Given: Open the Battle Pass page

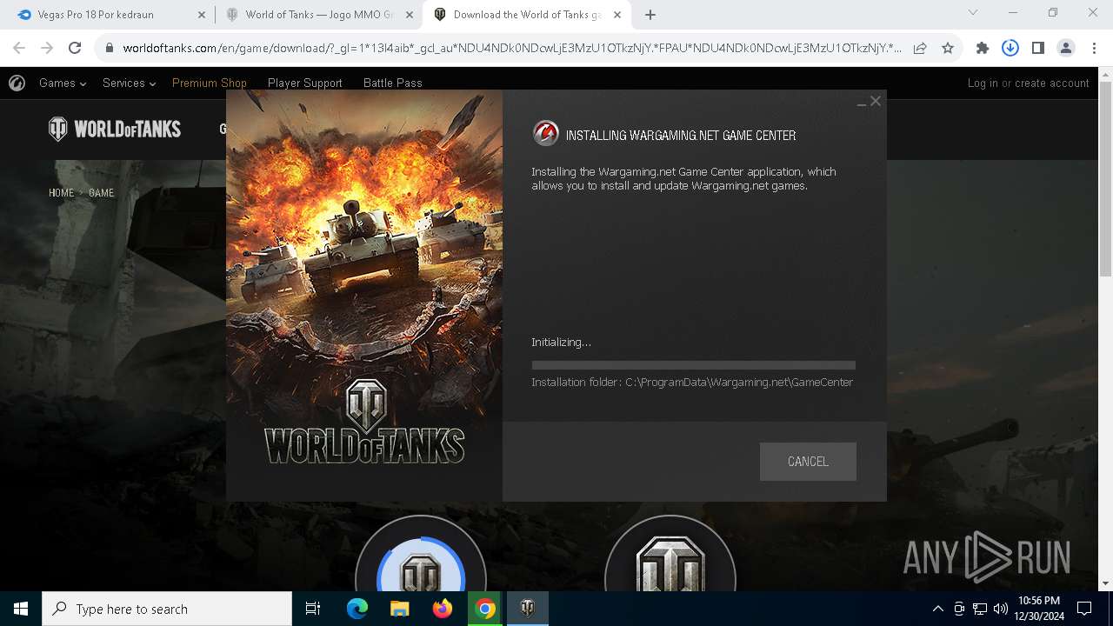Looking at the screenshot, I should click(393, 83).
